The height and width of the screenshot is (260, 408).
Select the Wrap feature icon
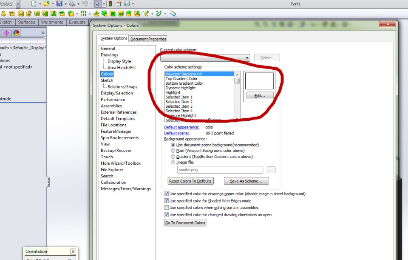point(120,14)
